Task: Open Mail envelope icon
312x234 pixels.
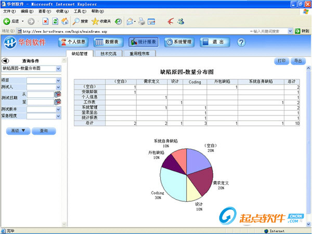Action: pyautogui.click(x=129, y=21)
